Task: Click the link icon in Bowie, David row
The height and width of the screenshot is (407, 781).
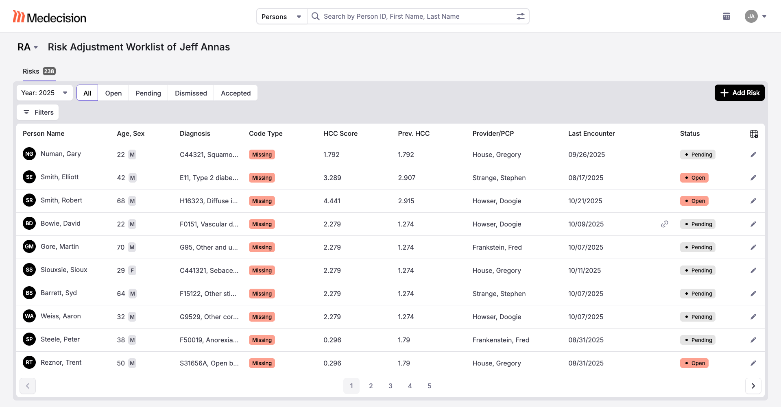Action: pos(665,224)
